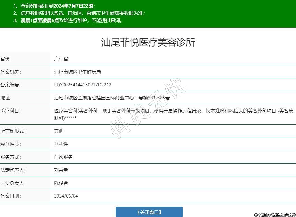Image resolution: width=296 pixels, height=217 pixels.
Task: Select the clinic title 汕尾菲悦医疗美容诊所
Action: (148, 42)
